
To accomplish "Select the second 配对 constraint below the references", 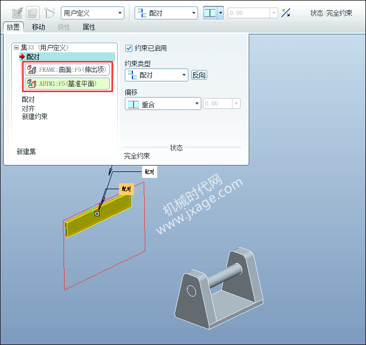I will click(x=28, y=100).
